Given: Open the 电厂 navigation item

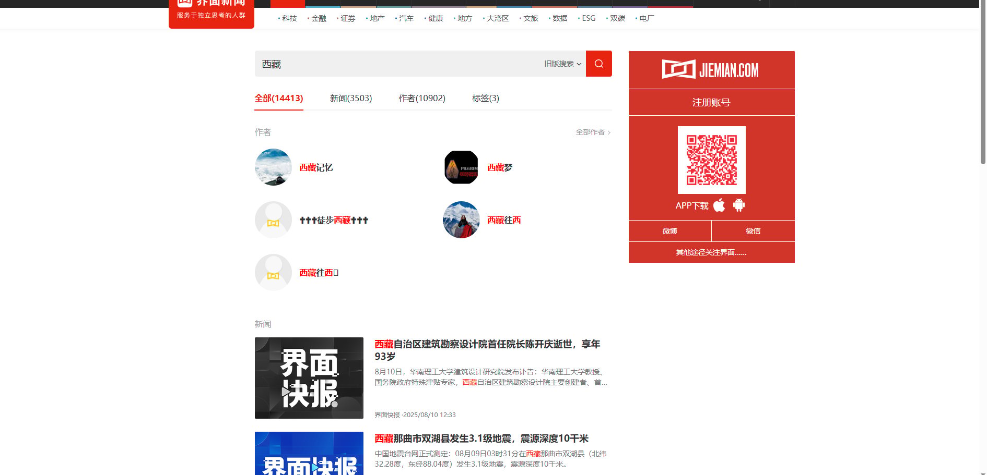Looking at the screenshot, I should [647, 18].
